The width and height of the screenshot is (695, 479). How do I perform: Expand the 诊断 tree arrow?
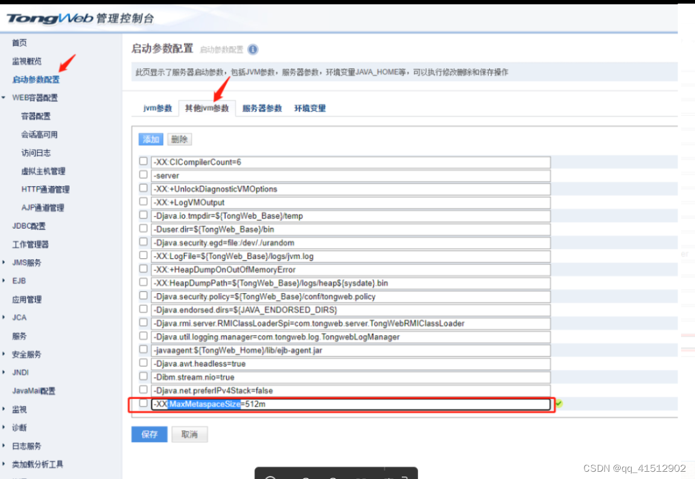(4, 427)
